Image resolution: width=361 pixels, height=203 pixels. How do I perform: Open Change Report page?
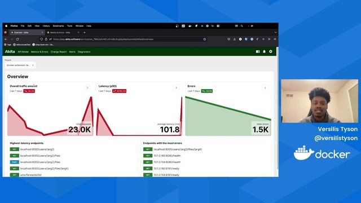point(59,52)
